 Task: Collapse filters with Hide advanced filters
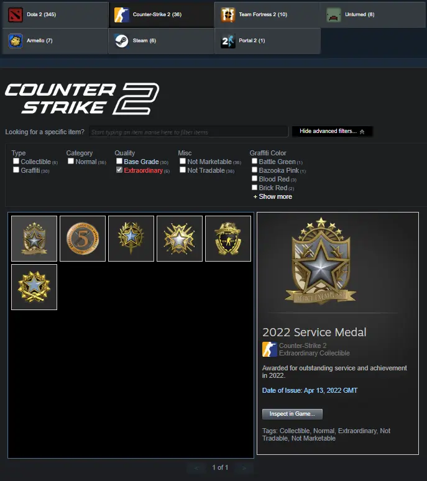(x=332, y=131)
